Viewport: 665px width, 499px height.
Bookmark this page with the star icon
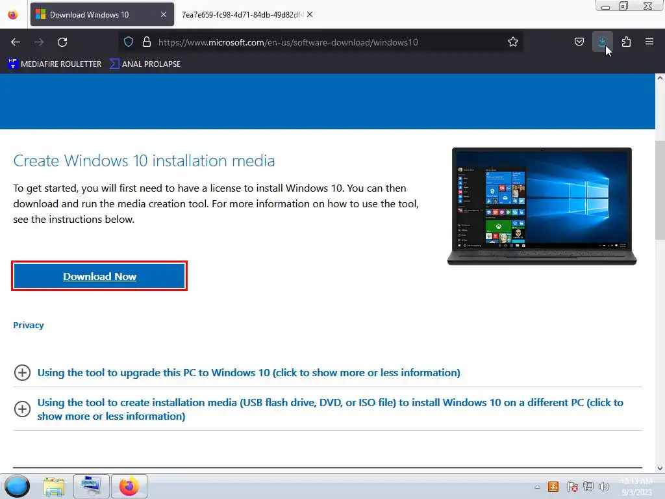pyautogui.click(x=513, y=42)
